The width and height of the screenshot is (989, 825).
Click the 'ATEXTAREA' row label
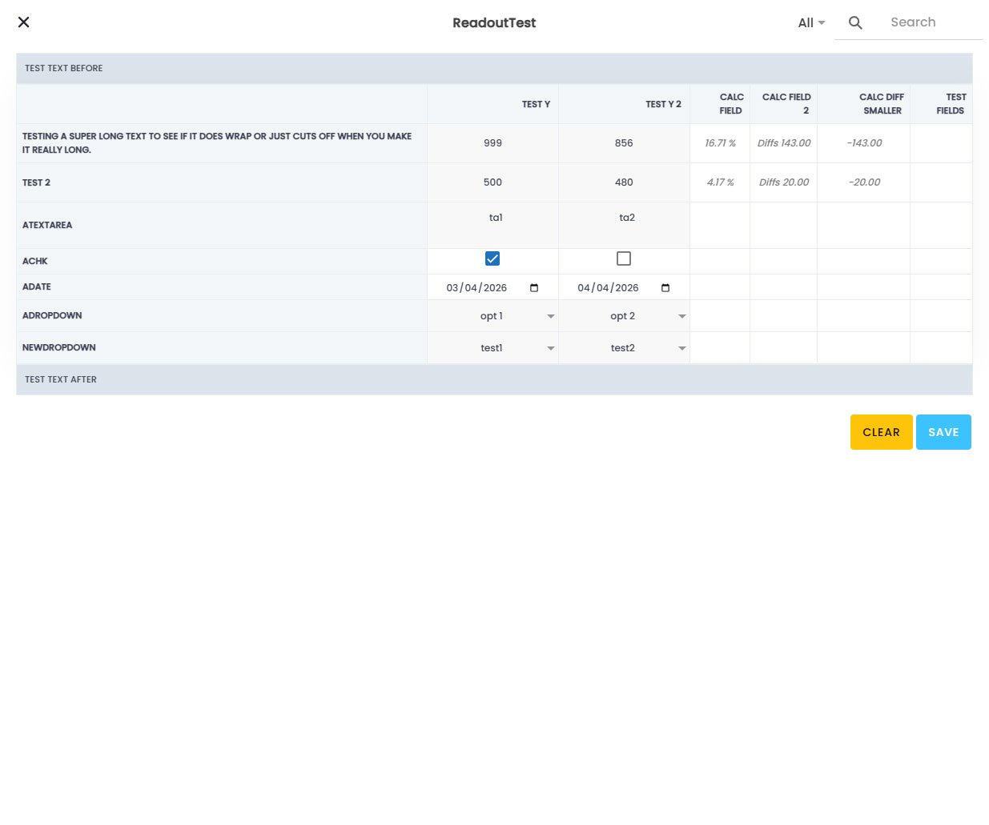(x=47, y=225)
